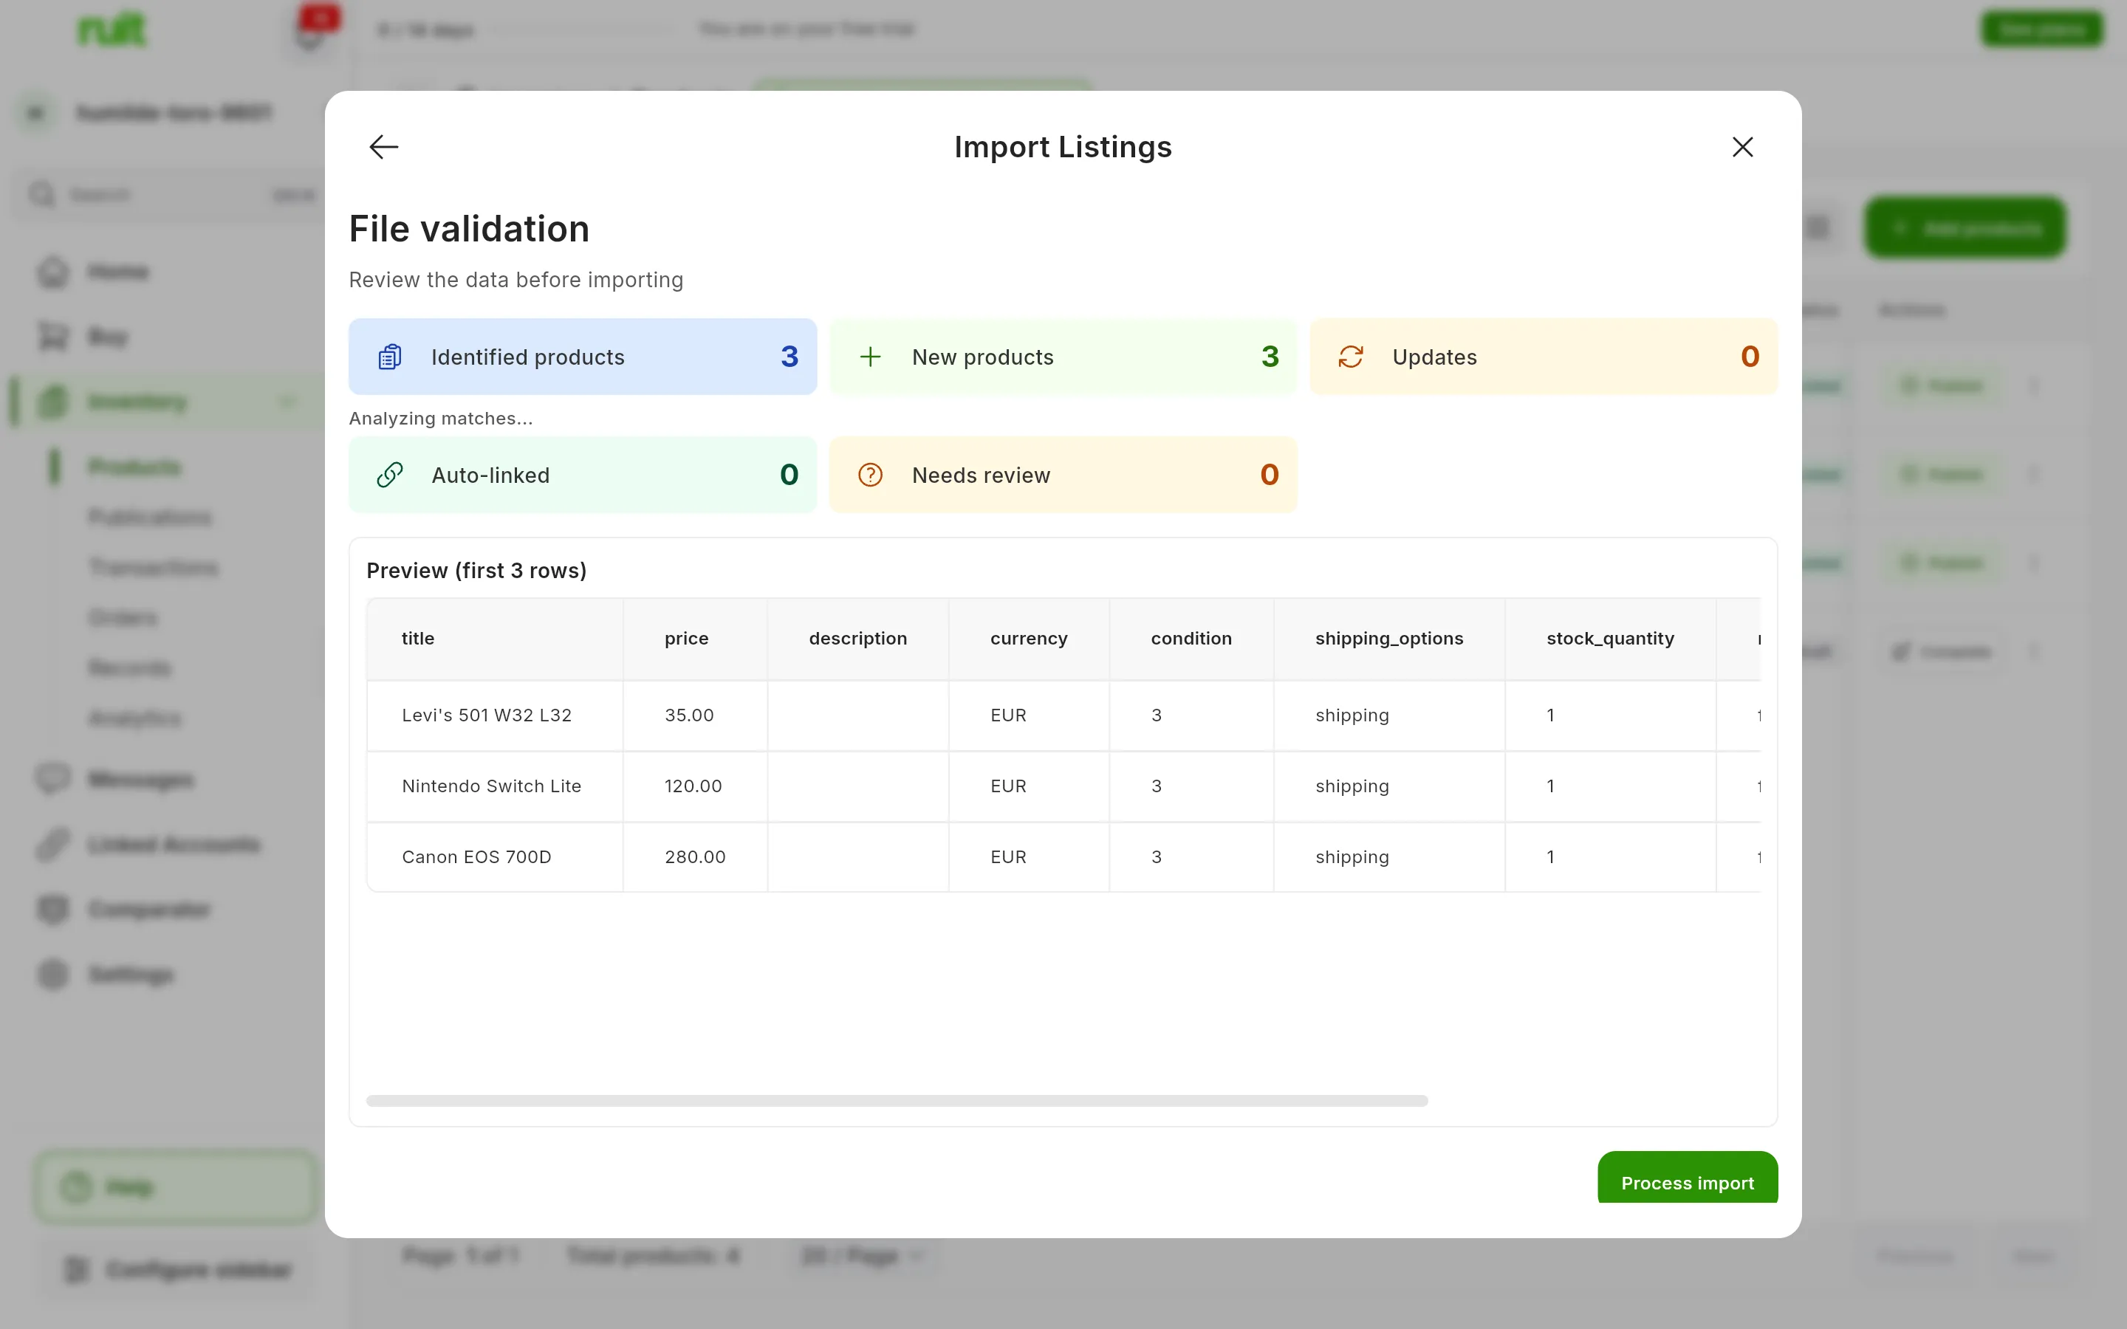Click the Home icon in the sidebar
Screen dimensions: 2127x1329
(54, 272)
